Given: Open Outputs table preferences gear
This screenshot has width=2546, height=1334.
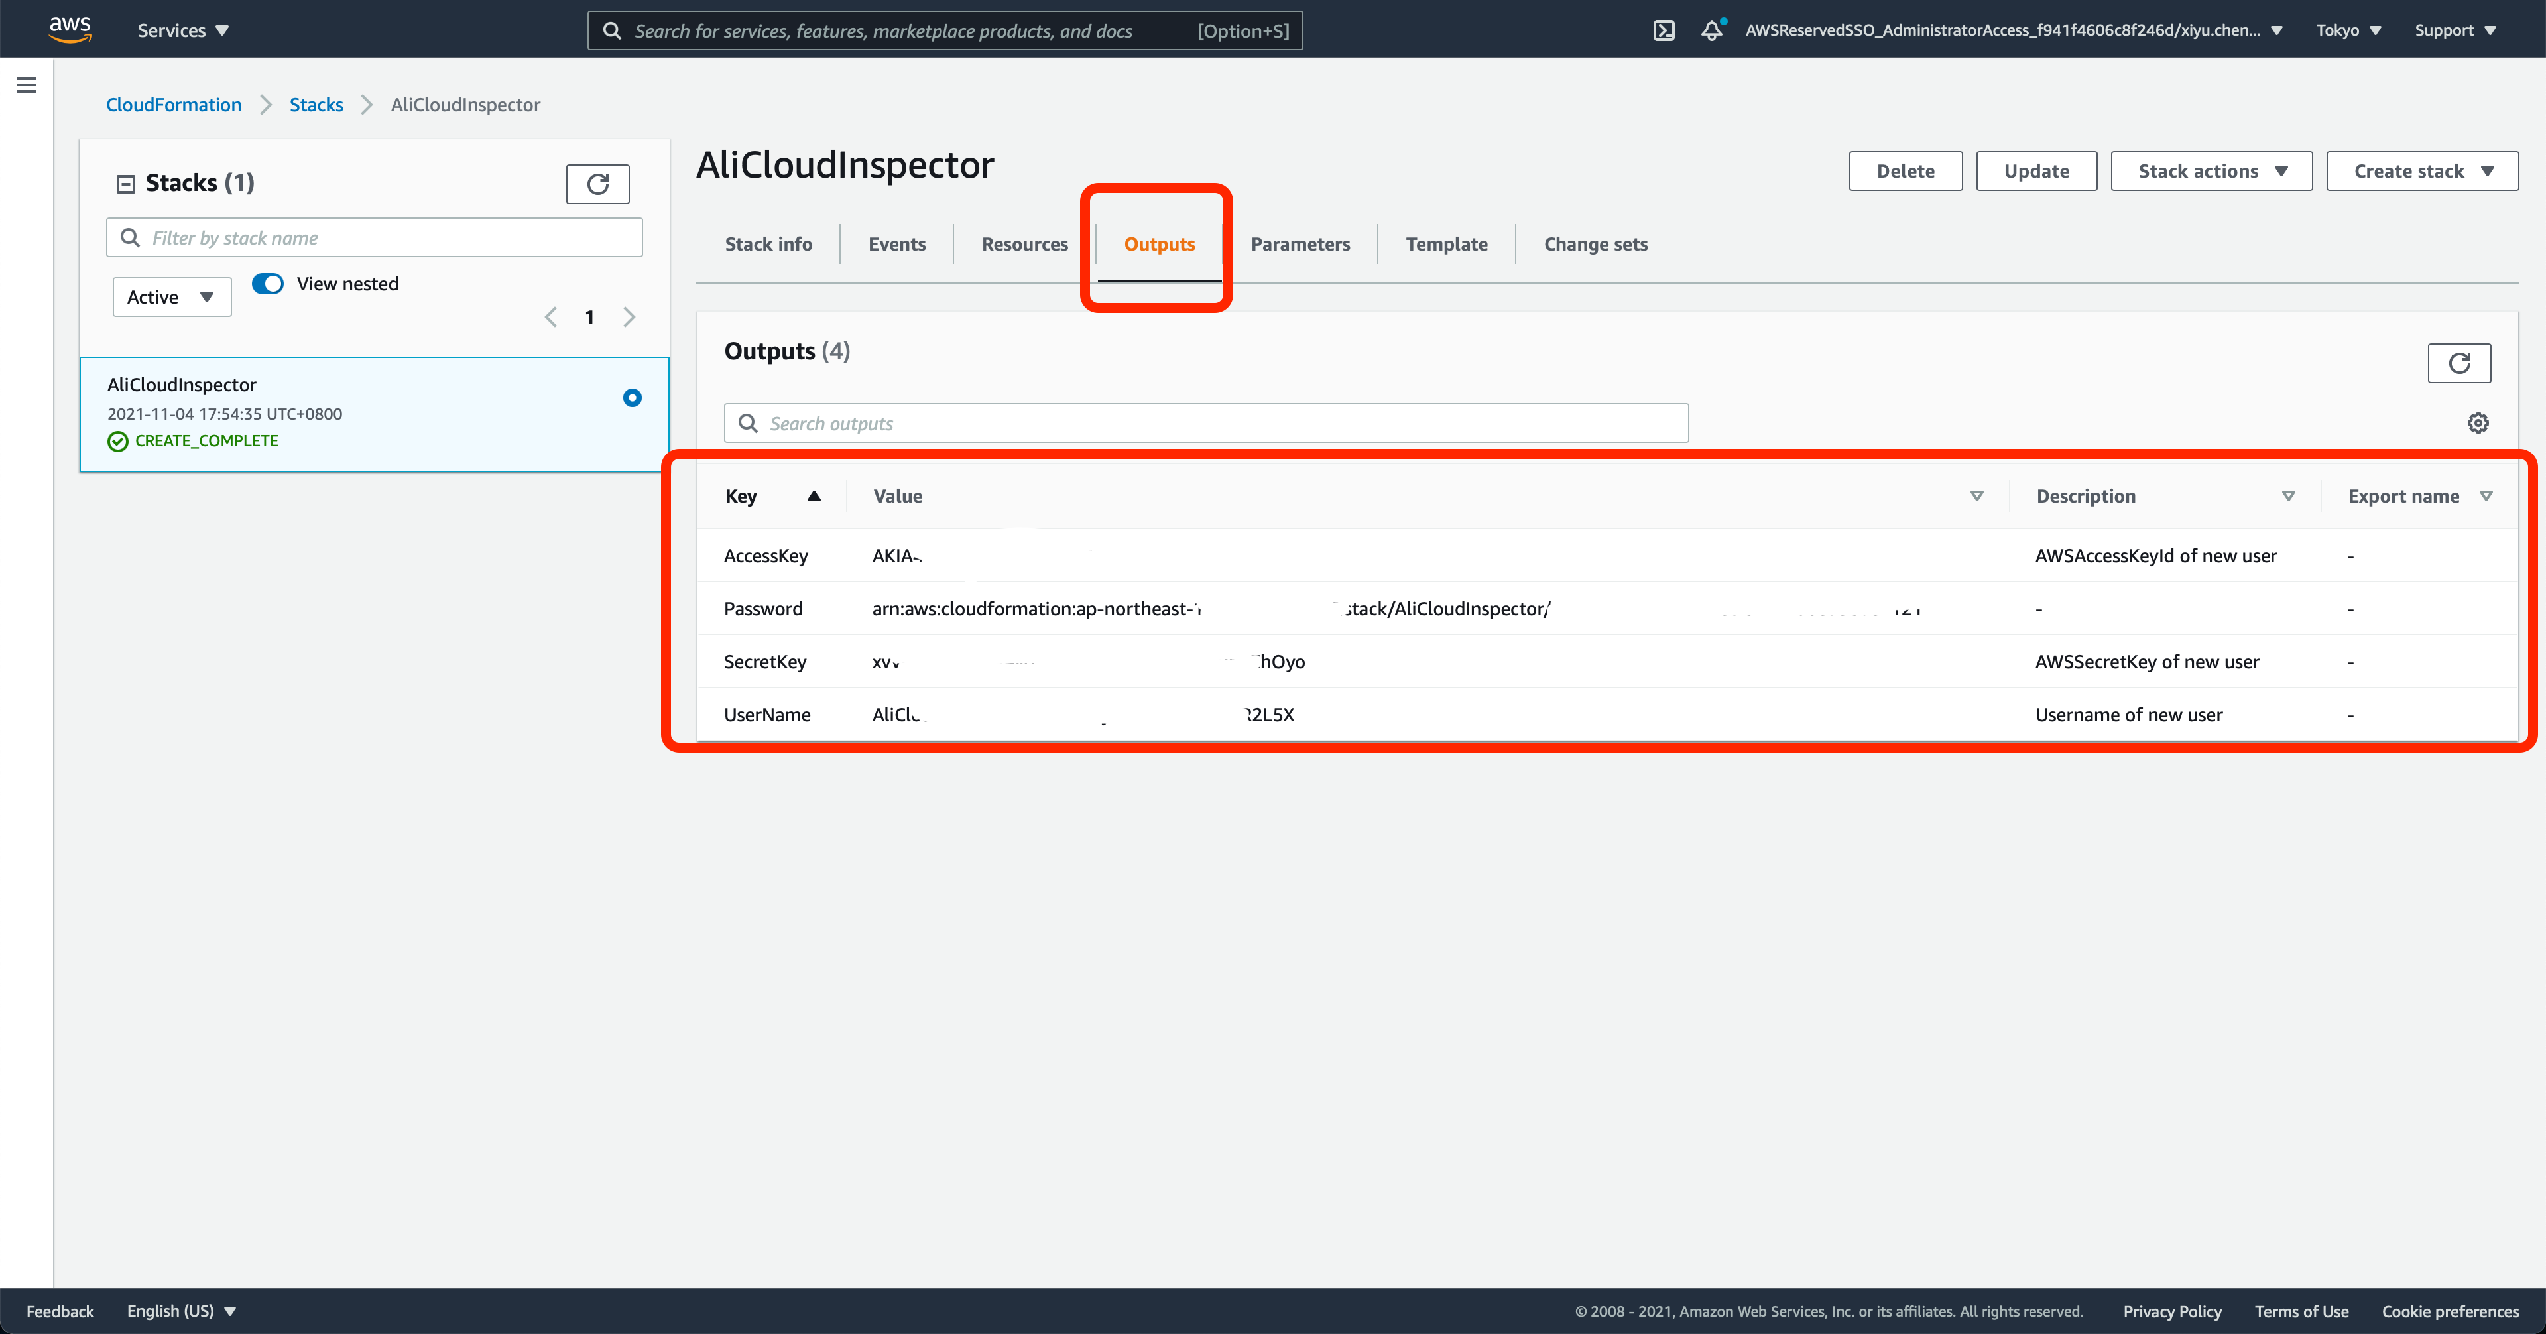Looking at the screenshot, I should 2478,423.
